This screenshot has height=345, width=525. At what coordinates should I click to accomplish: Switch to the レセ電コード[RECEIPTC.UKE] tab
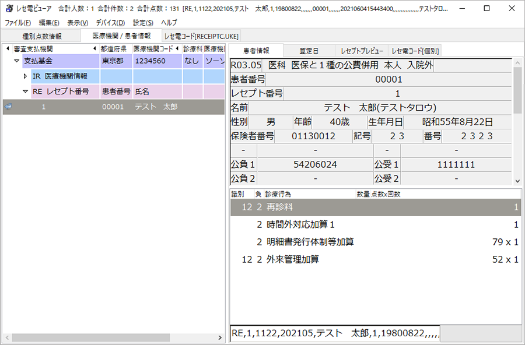pos(194,36)
